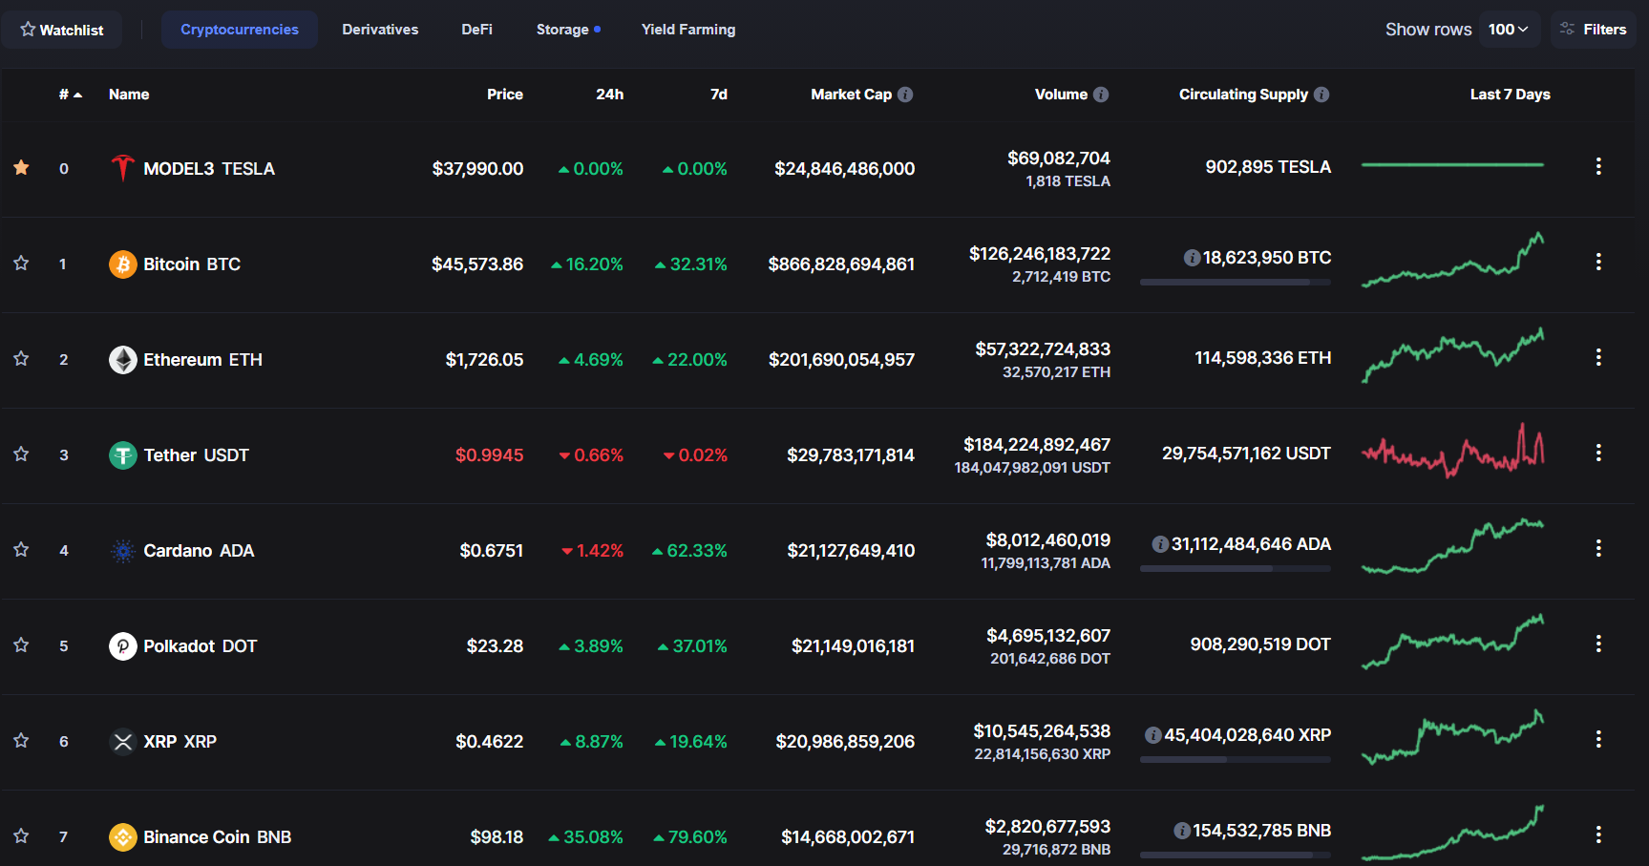
Task: Click Bitcoin circulating supply info icon
Action: [x=1192, y=258]
